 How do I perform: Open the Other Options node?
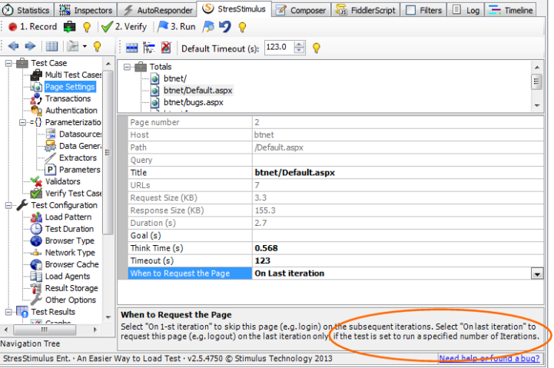[71, 300]
